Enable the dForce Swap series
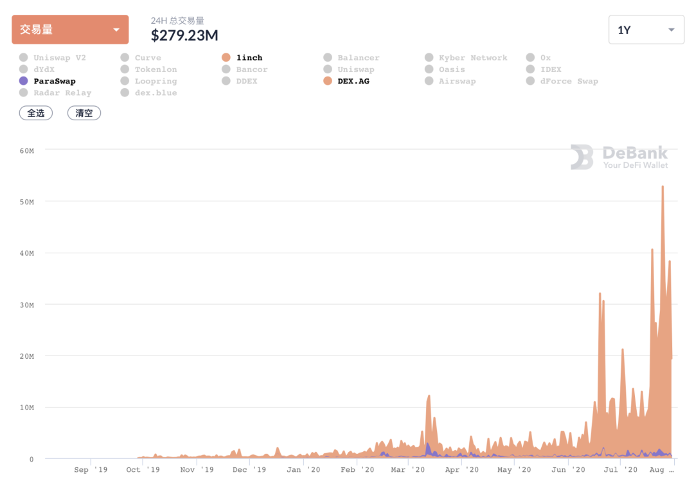The image size is (694, 486). point(562,81)
